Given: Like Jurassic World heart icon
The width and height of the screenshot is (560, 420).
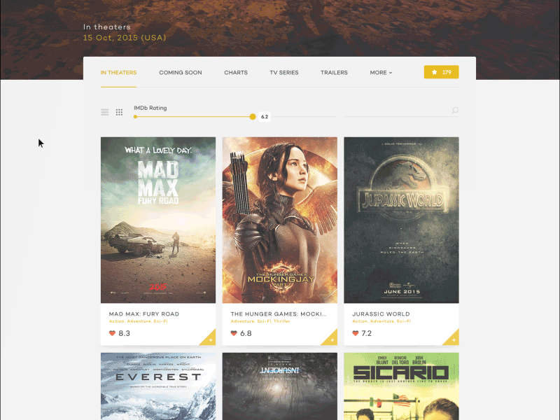Looking at the screenshot, I should (356, 333).
